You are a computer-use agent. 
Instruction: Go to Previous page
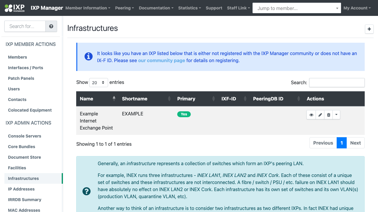click(323, 143)
